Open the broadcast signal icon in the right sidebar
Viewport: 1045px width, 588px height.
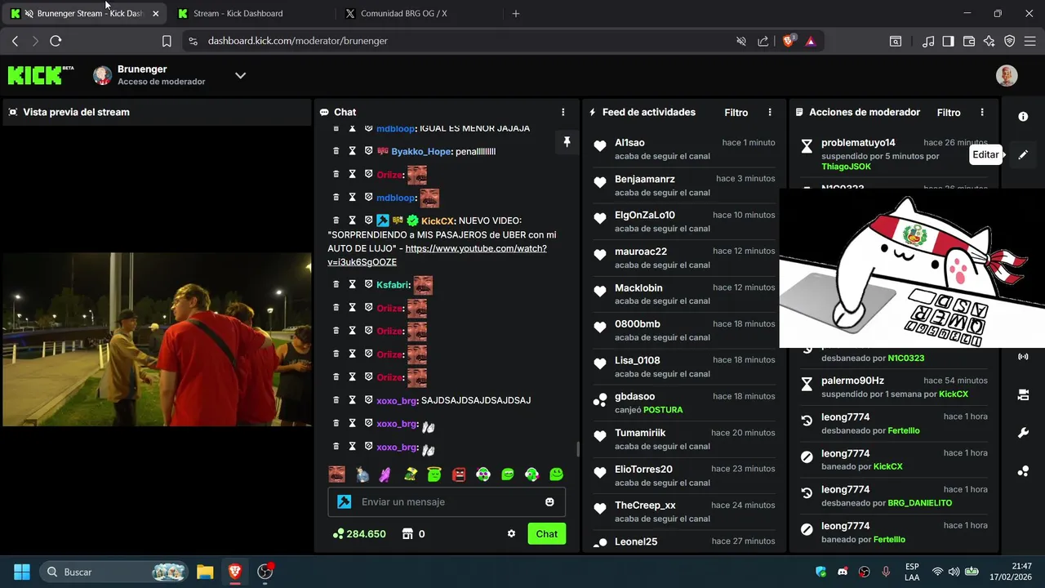click(x=1023, y=357)
